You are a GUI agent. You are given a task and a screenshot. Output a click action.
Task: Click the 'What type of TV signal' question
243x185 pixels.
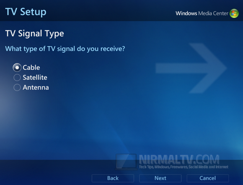[x=65, y=49]
